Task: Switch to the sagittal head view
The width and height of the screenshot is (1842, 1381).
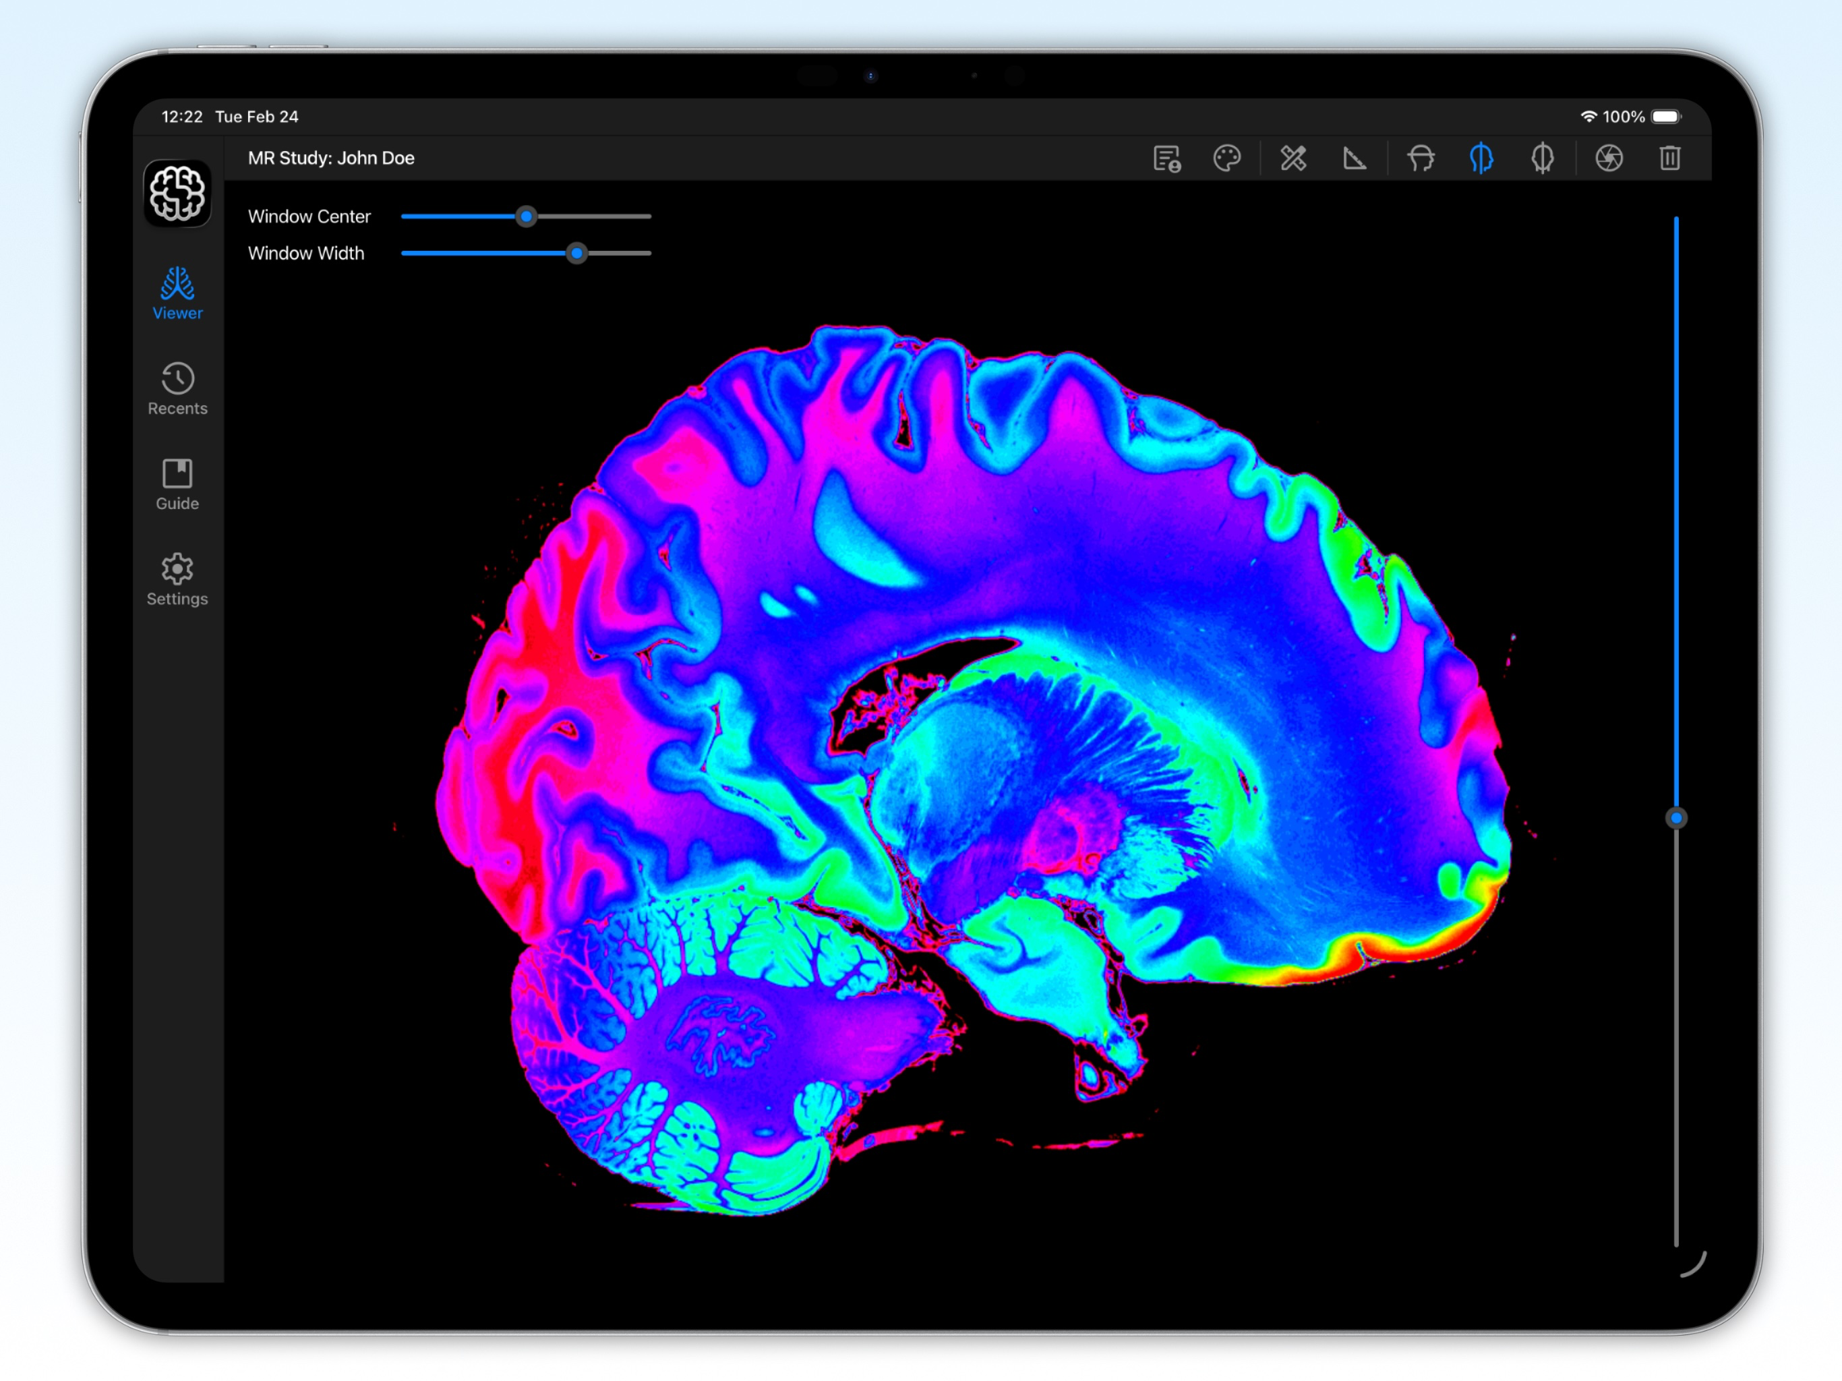Action: [x=1481, y=158]
